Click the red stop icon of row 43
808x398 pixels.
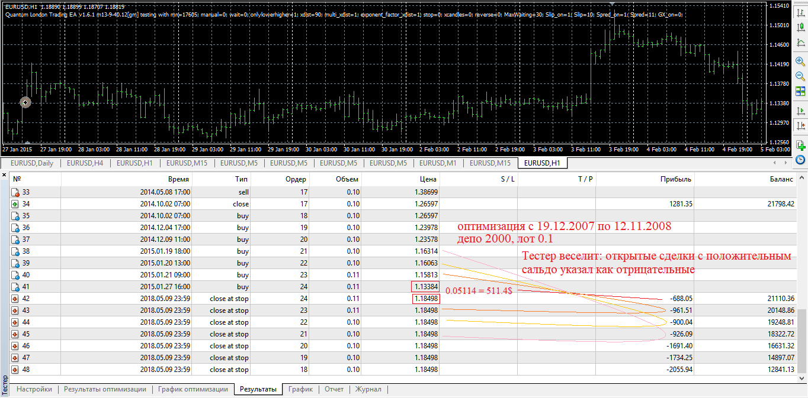tap(15, 310)
